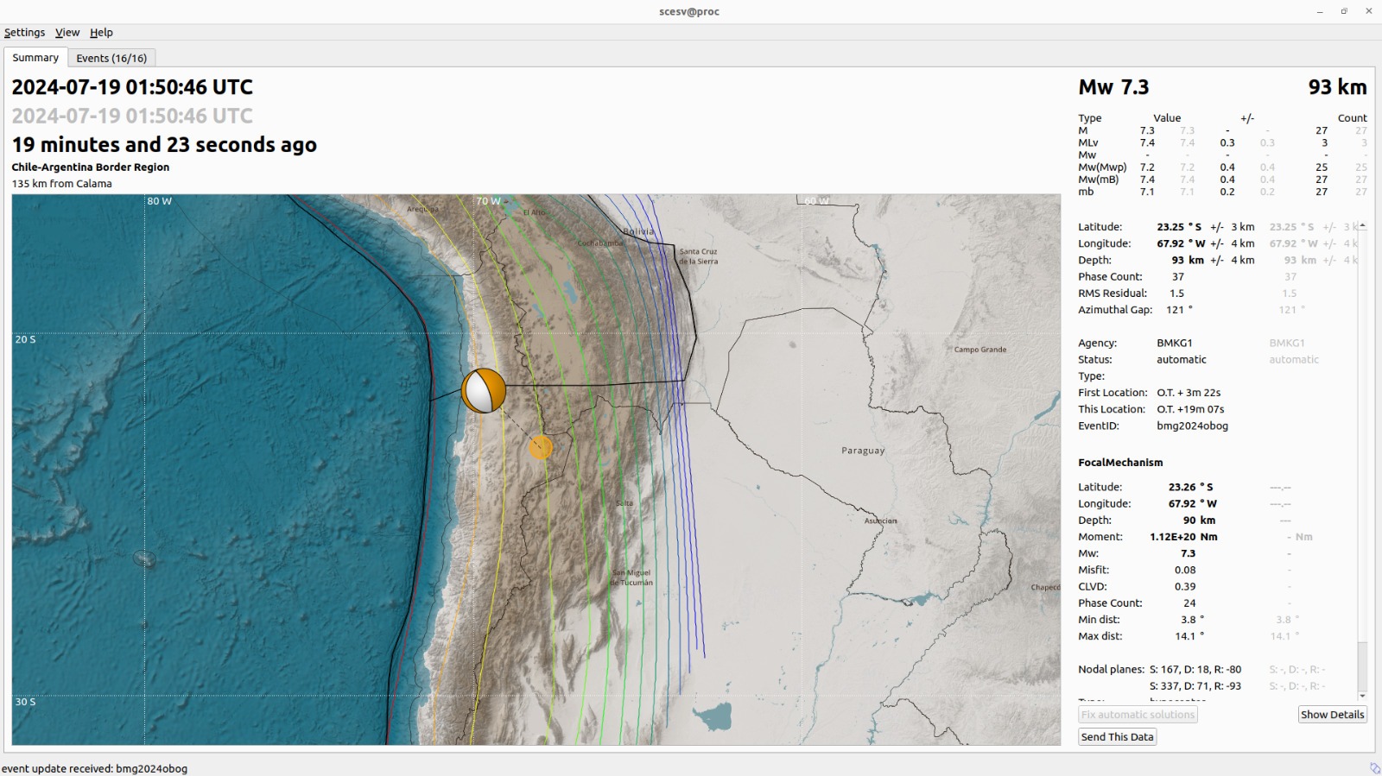The height and width of the screenshot is (776, 1382).
Task: Click the connection status icon in status bar
Action: 1374,768
